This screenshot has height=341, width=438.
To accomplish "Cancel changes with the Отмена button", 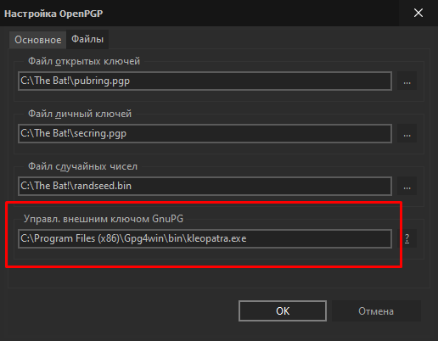I will click(x=376, y=311).
